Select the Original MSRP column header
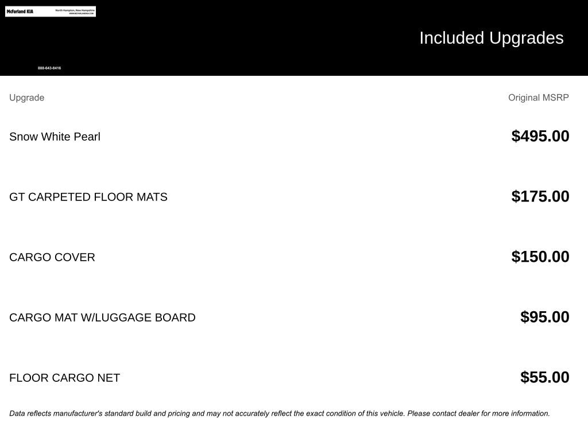Viewport: 588px width, 441px height. pyautogui.click(x=538, y=98)
